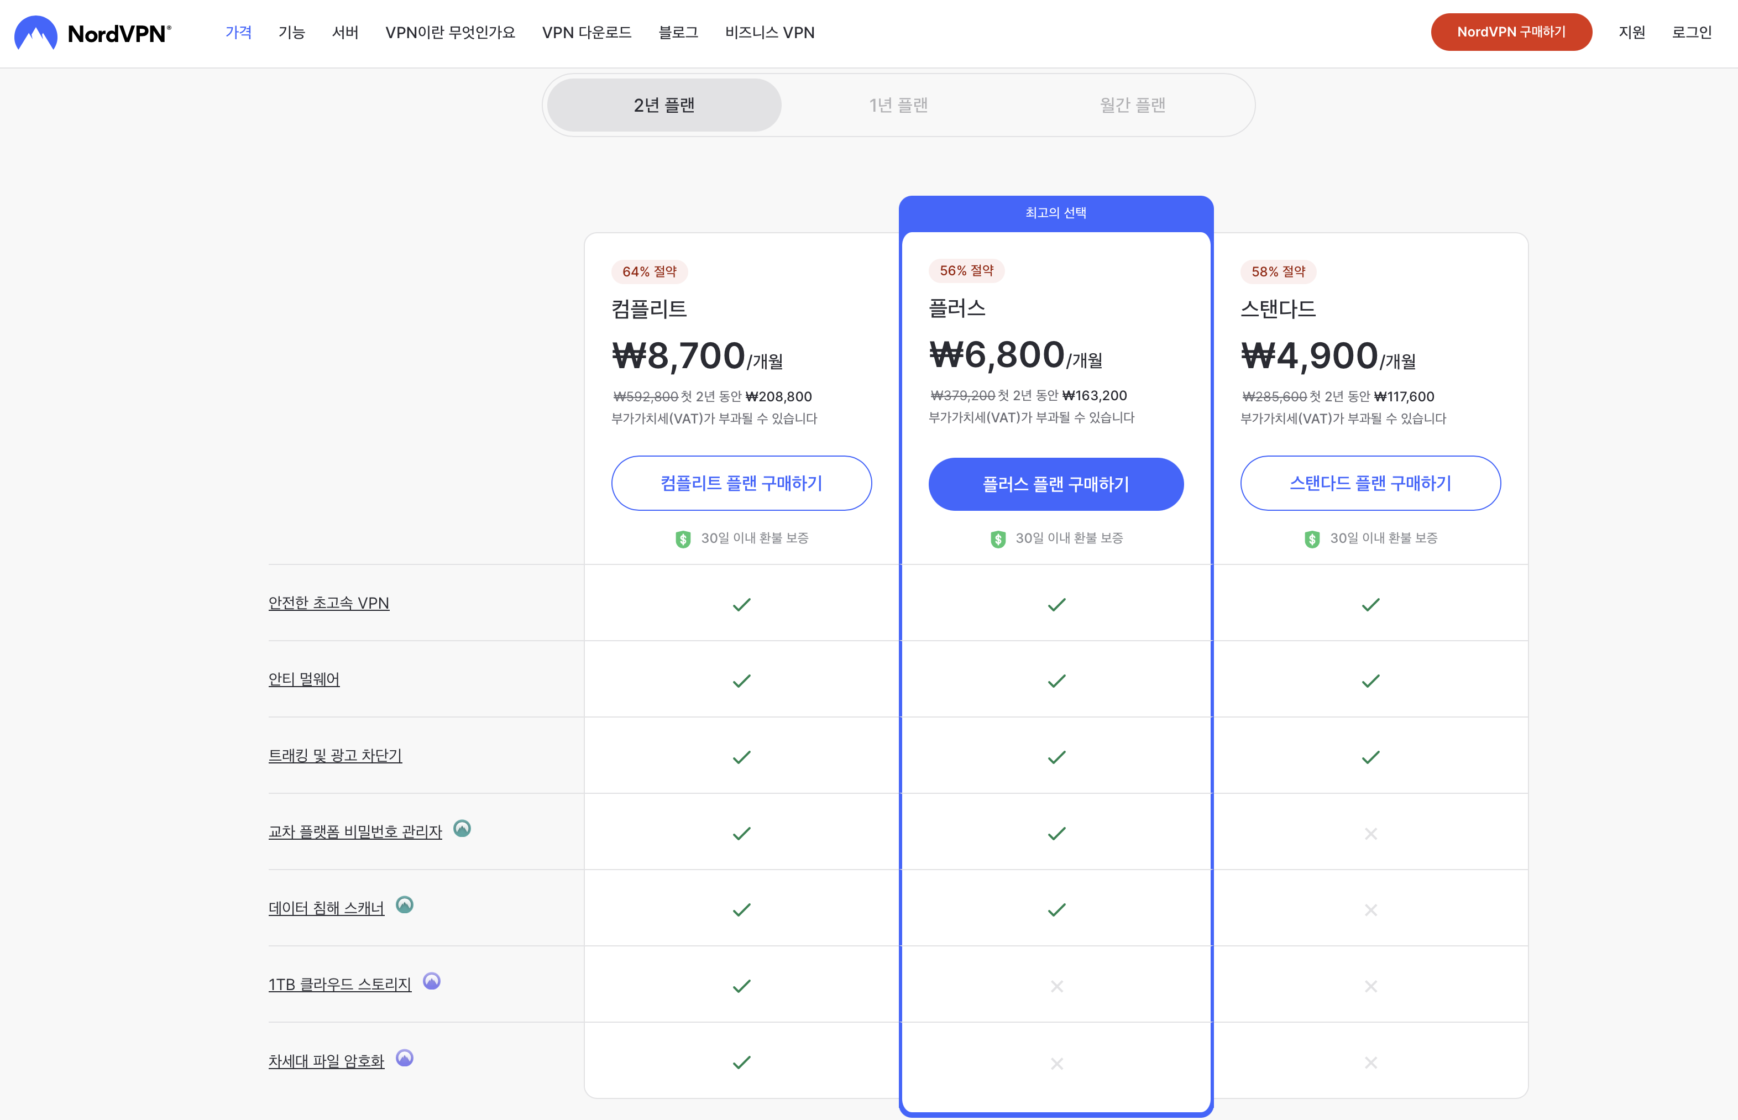Click the red NordVPN 구매하기 button

click(x=1510, y=32)
